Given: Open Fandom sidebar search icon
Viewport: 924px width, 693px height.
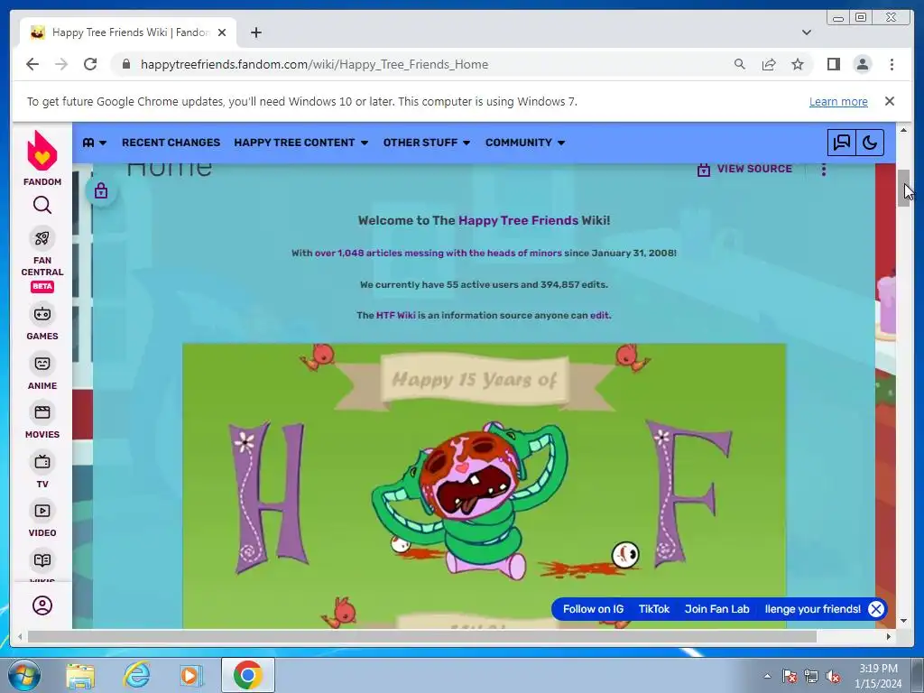Looking at the screenshot, I should (x=42, y=205).
